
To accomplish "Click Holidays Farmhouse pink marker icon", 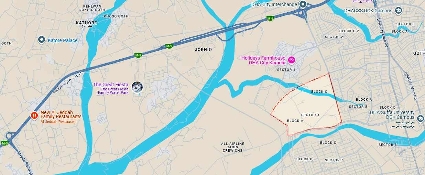I will [292, 60].
